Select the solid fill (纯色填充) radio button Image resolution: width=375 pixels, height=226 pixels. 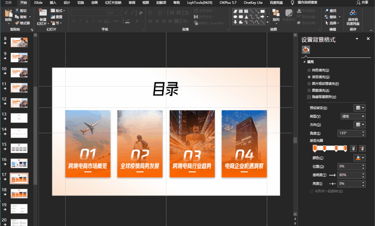pyautogui.click(x=309, y=70)
